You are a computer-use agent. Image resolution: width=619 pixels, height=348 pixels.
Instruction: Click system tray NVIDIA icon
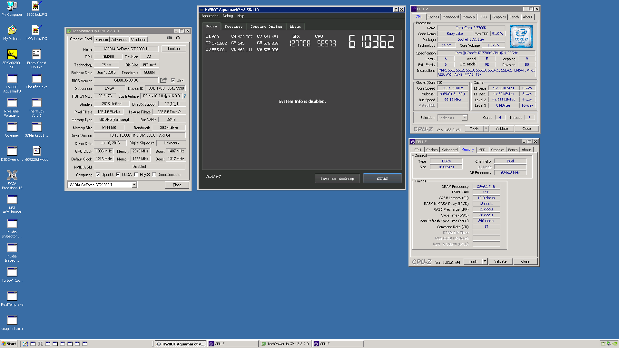615,344
